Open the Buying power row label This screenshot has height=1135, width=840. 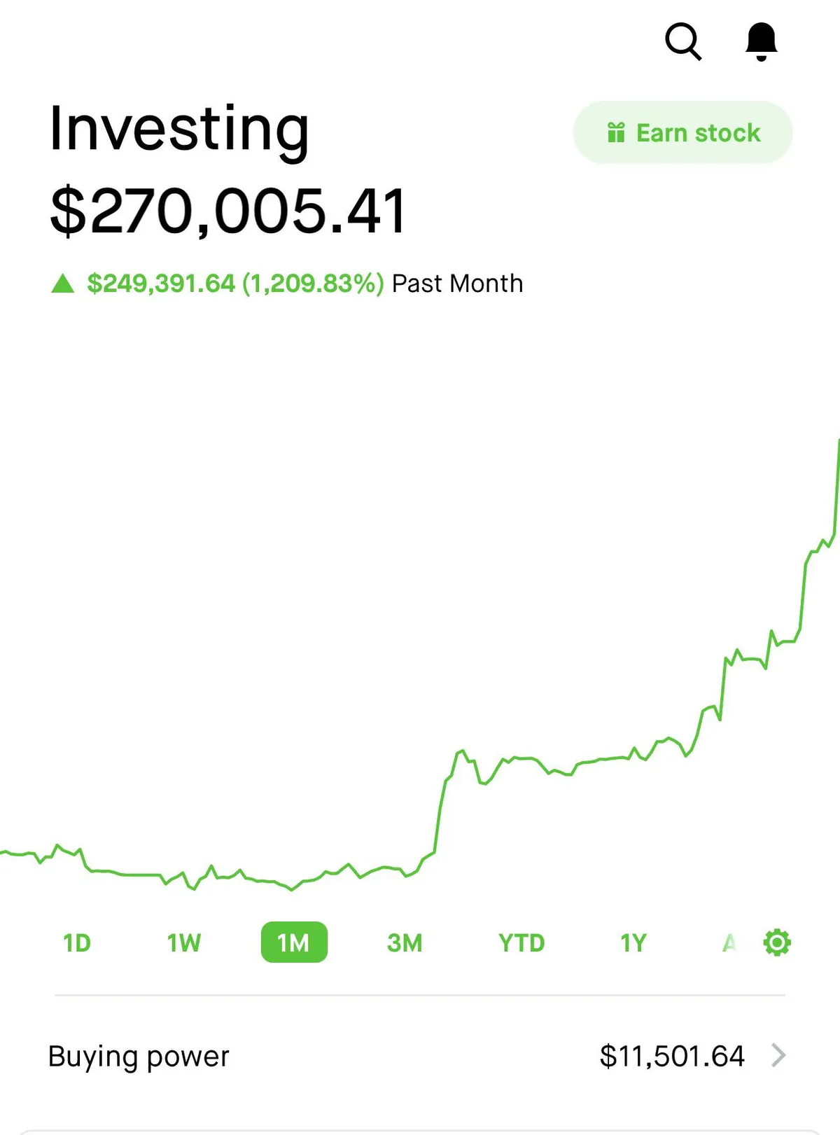point(139,1056)
